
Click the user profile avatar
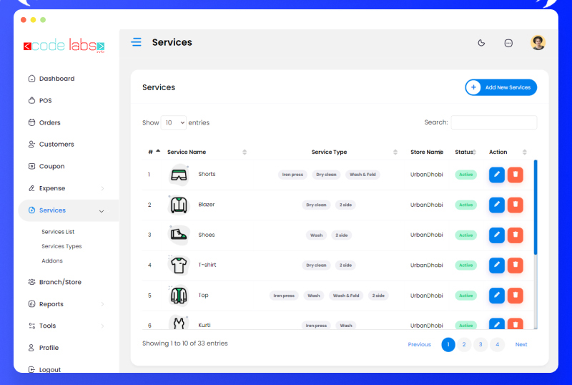click(x=538, y=43)
